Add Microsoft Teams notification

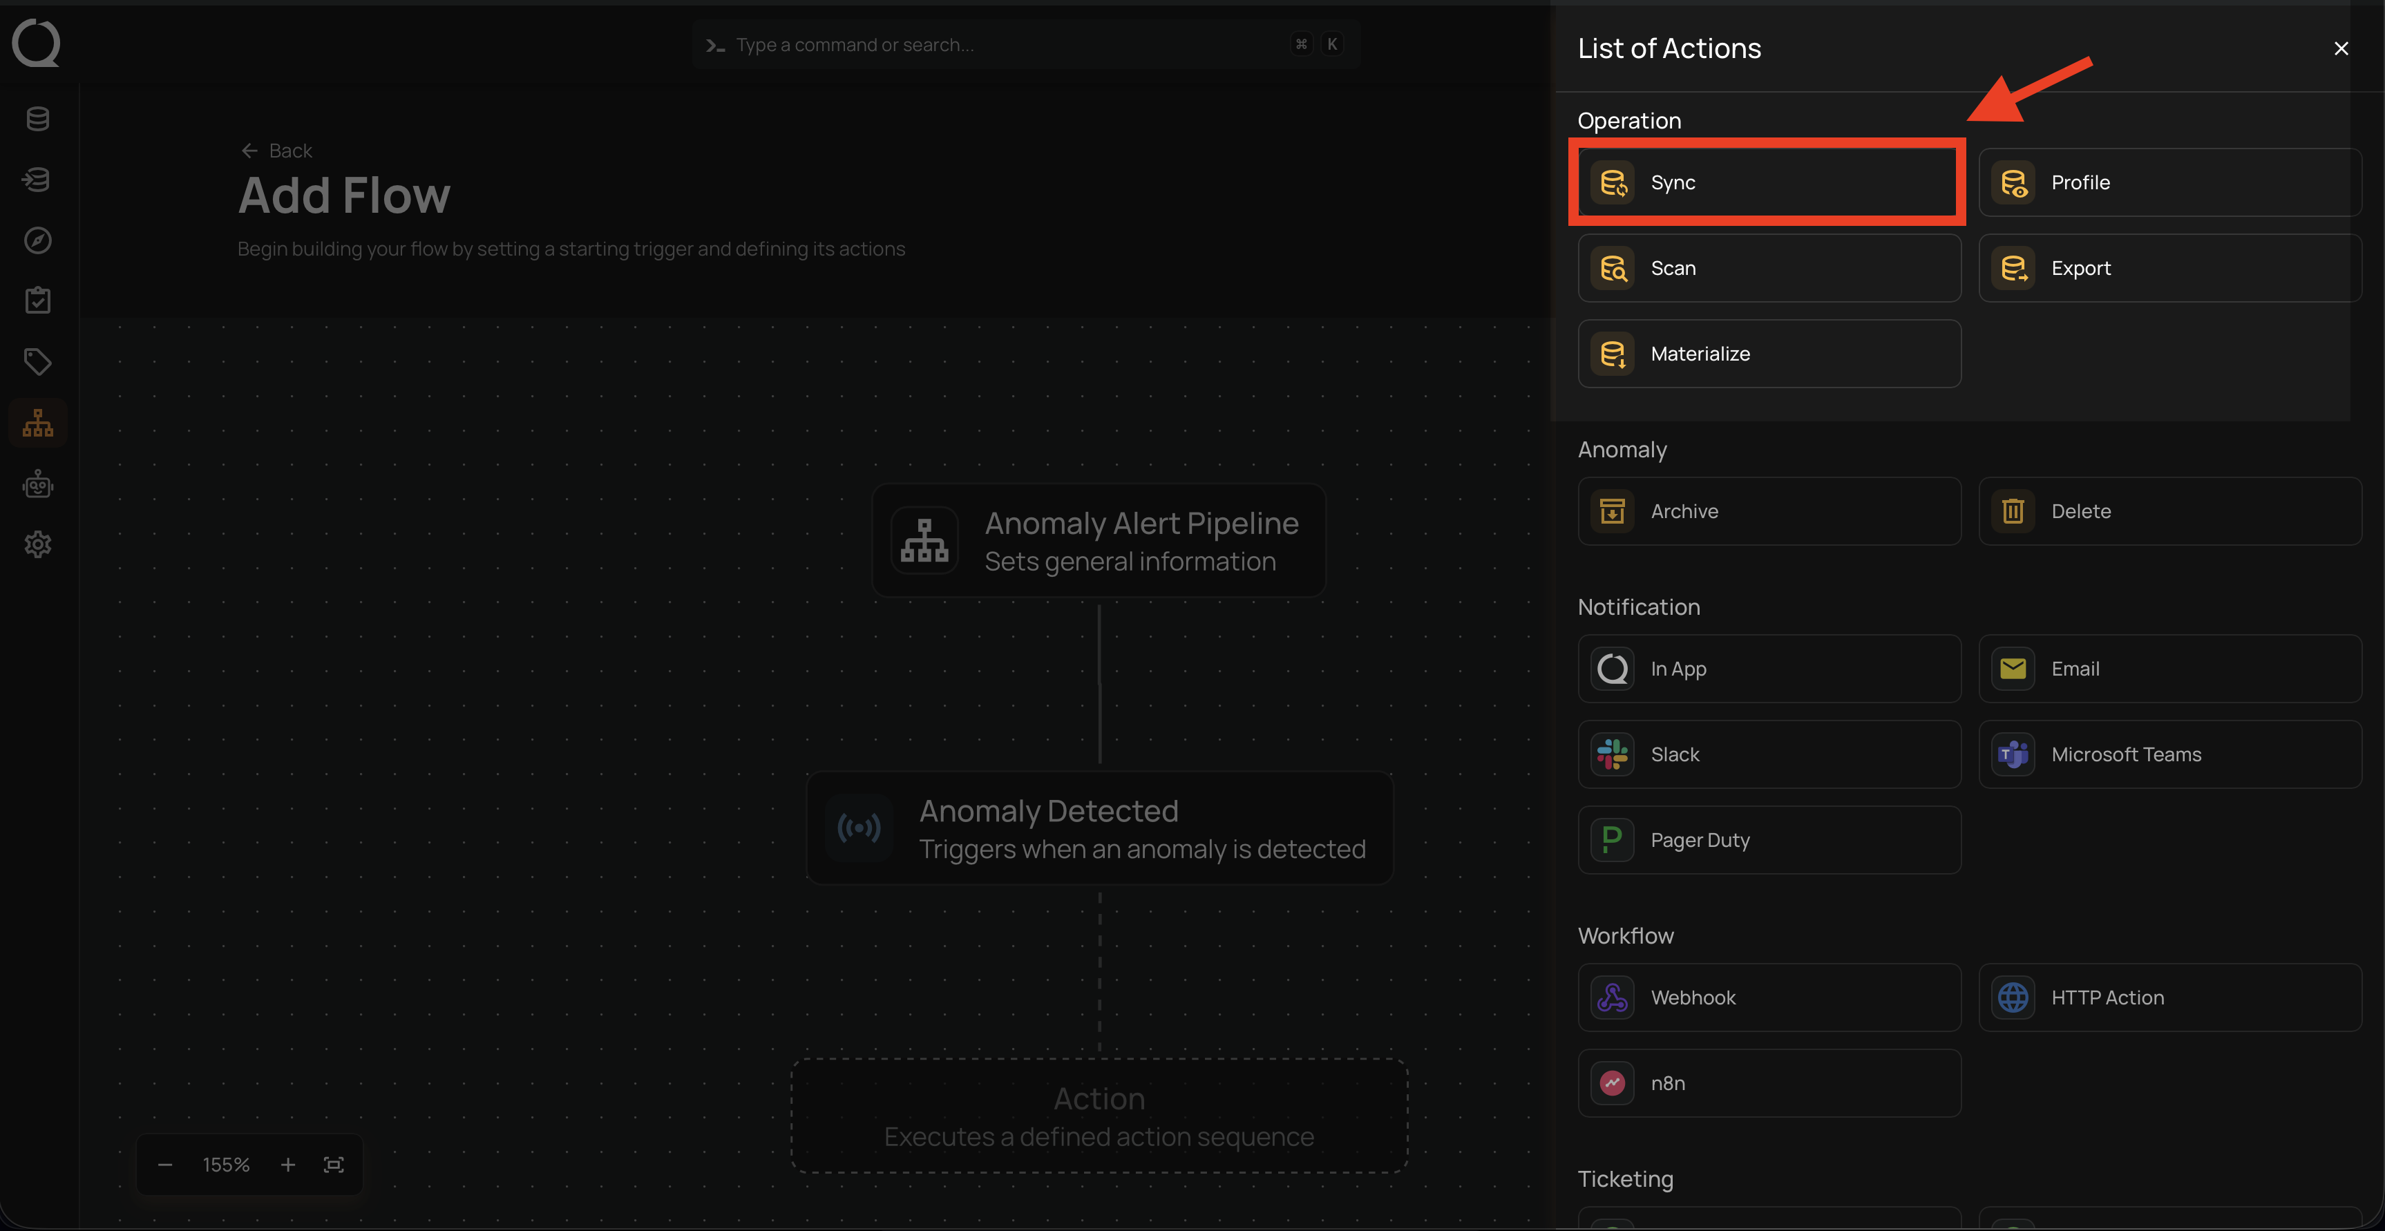coord(2168,754)
